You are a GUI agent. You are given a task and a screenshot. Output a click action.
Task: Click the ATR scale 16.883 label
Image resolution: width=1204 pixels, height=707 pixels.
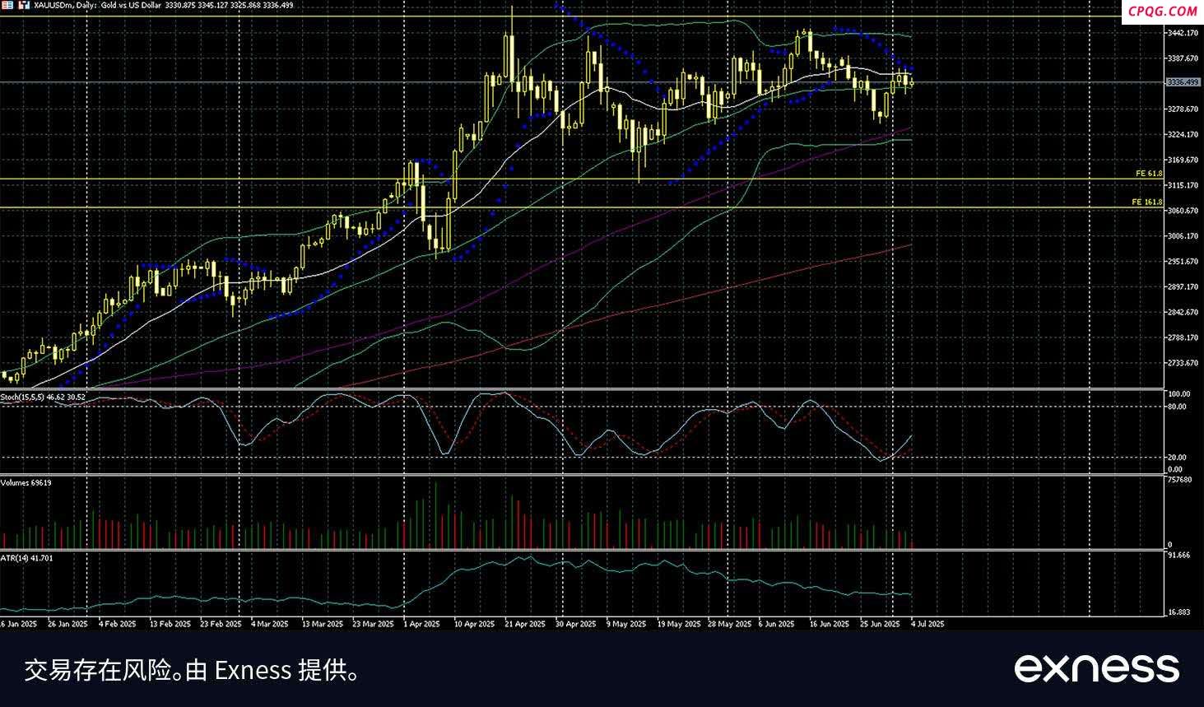pos(1178,612)
